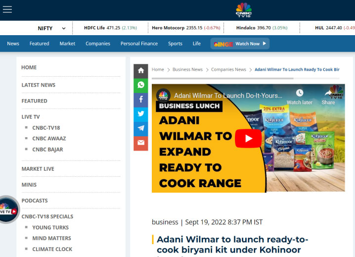The image size is (355, 257).
Task: Open CNBC BAJAR live channel
Action: tap(47, 150)
